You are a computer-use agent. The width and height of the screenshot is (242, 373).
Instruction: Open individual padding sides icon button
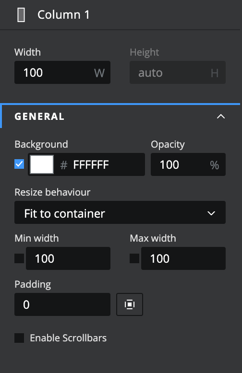point(130,304)
